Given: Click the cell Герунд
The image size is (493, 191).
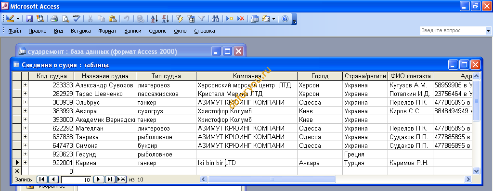Looking at the screenshot, I should point(105,155).
